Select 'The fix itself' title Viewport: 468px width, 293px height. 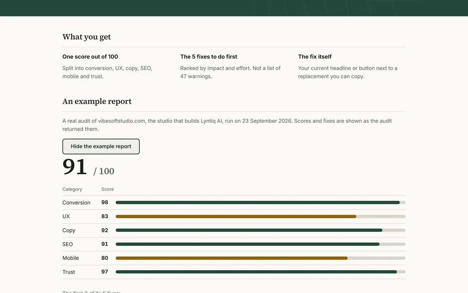(315, 57)
